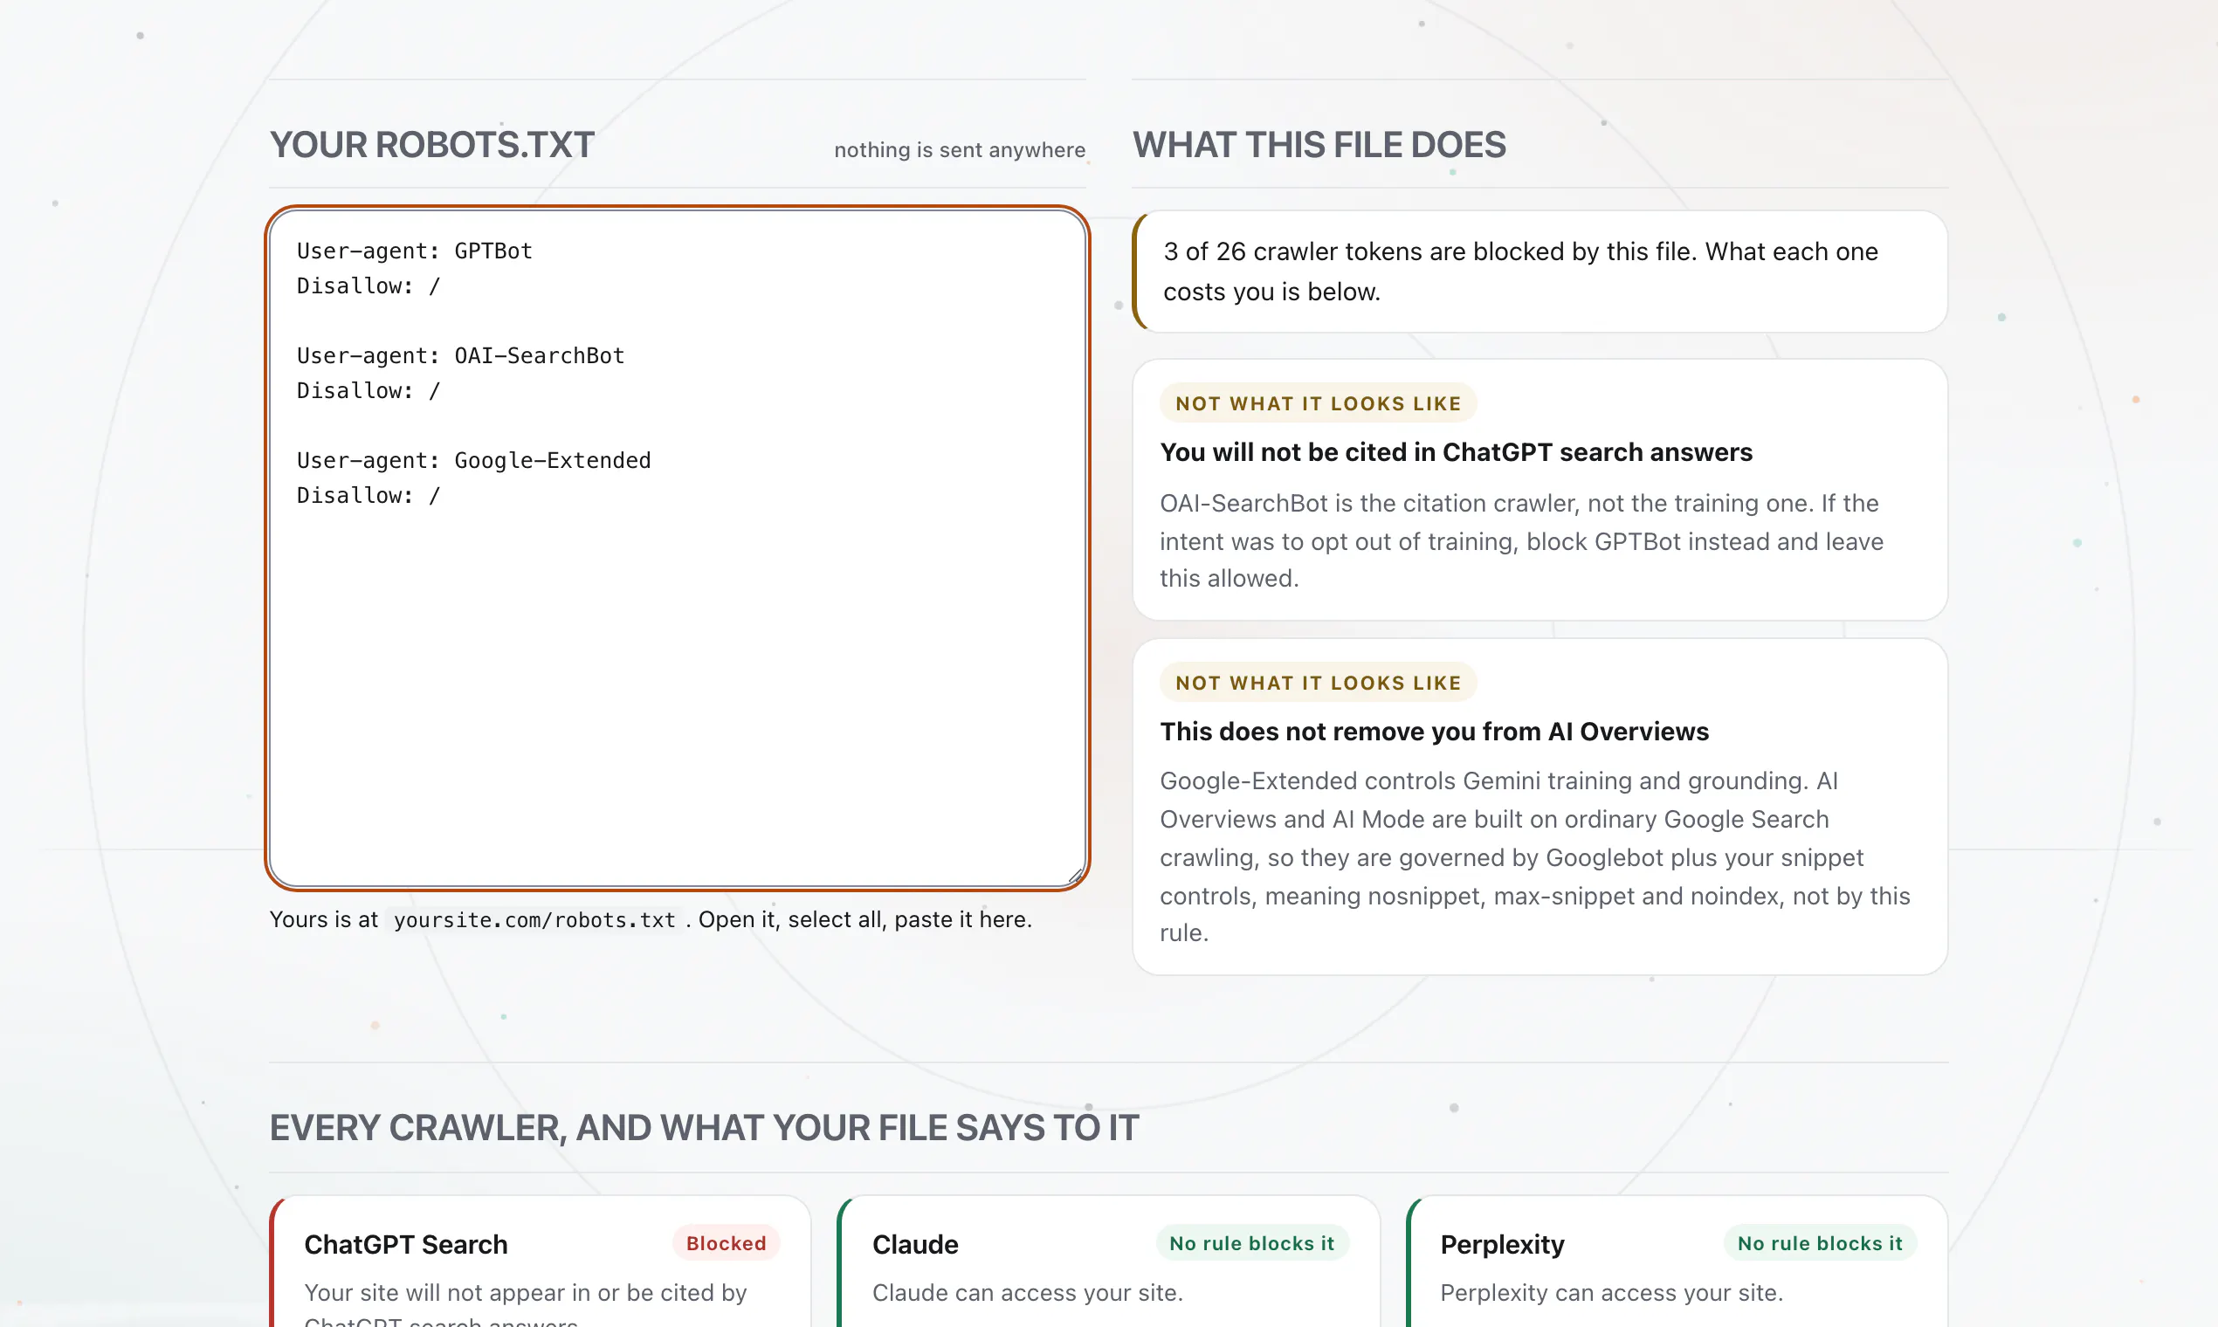Click the OAI-SearchBot explanation paragraph
Image resolution: width=2218 pixels, height=1327 pixels.
coord(1522,541)
